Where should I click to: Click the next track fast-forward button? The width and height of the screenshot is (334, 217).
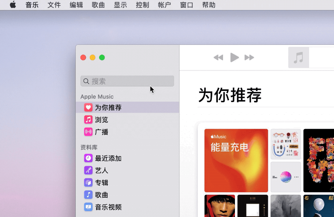click(x=249, y=57)
